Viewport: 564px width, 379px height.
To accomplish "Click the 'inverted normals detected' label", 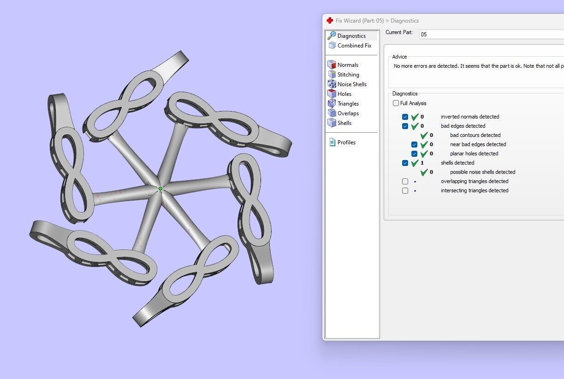I will pyautogui.click(x=470, y=117).
